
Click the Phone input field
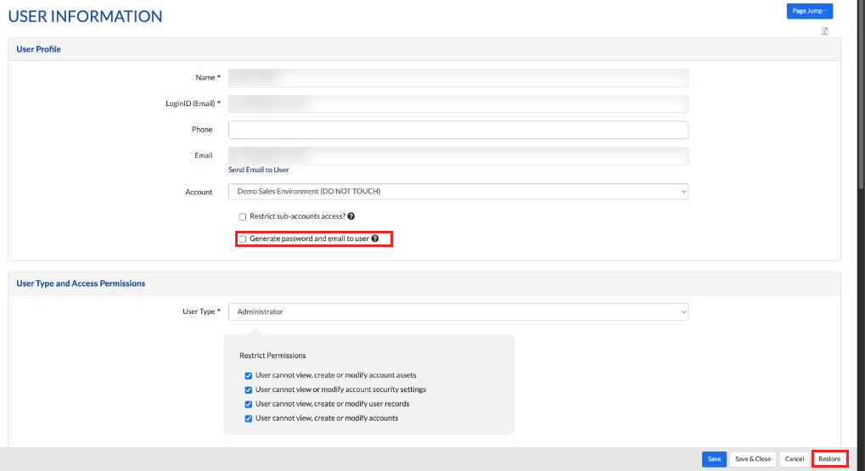coord(458,130)
